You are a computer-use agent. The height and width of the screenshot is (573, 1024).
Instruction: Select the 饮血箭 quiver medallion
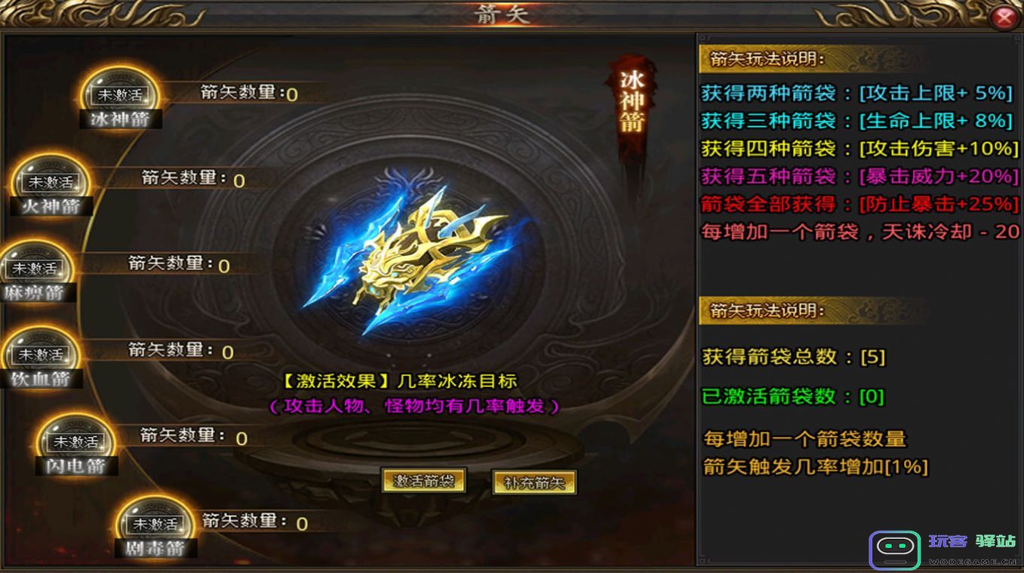(42, 358)
